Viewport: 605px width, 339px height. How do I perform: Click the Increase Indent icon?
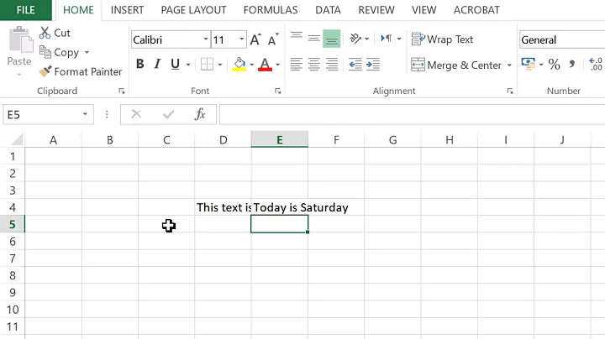pos(373,65)
